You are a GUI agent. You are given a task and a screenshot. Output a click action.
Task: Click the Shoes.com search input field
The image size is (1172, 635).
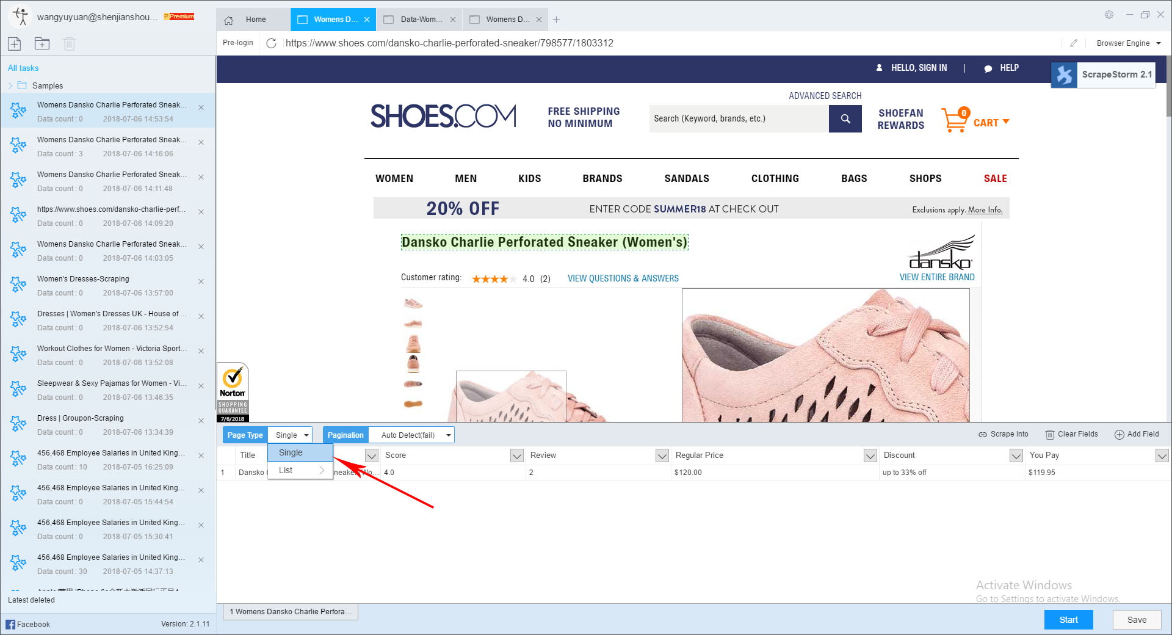739,118
